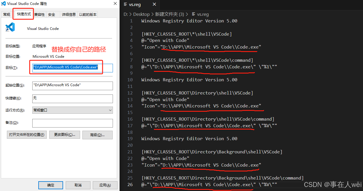Image resolution: width=363 pixels, height=191 pixels.
Task: Click the command text on line 26
Action: click(x=209, y=185)
